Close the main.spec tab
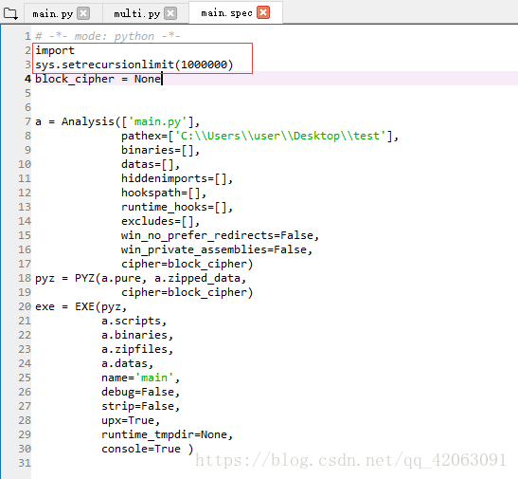The height and width of the screenshot is (479, 518). tap(263, 13)
